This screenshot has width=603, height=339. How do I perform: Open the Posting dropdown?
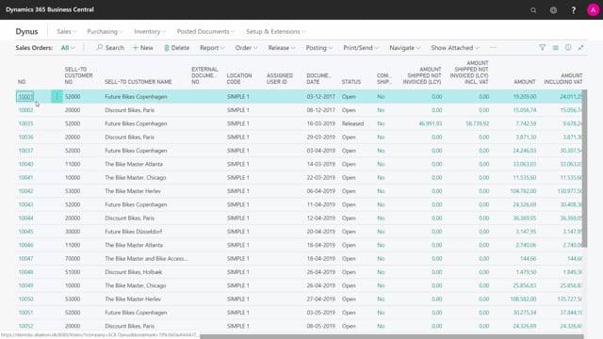tap(319, 48)
